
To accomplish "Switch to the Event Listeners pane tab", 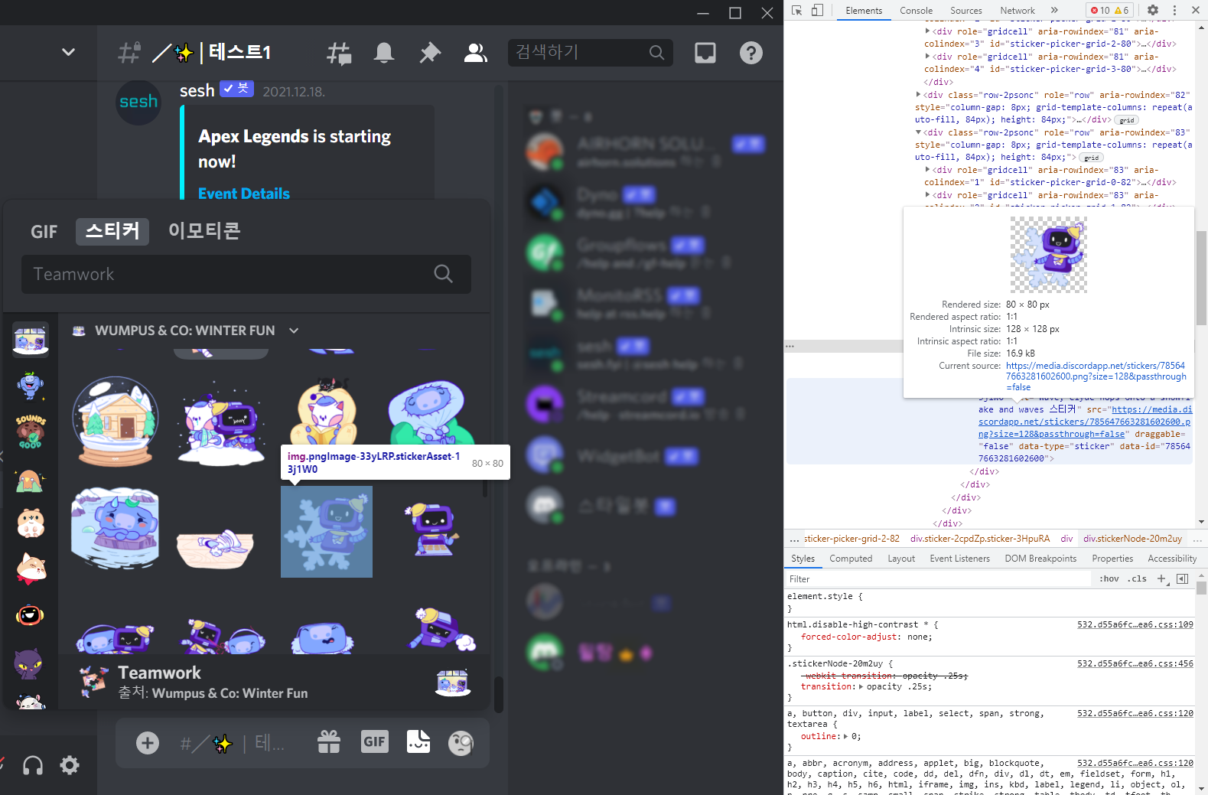I will pyautogui.click(x=959, y=559).
